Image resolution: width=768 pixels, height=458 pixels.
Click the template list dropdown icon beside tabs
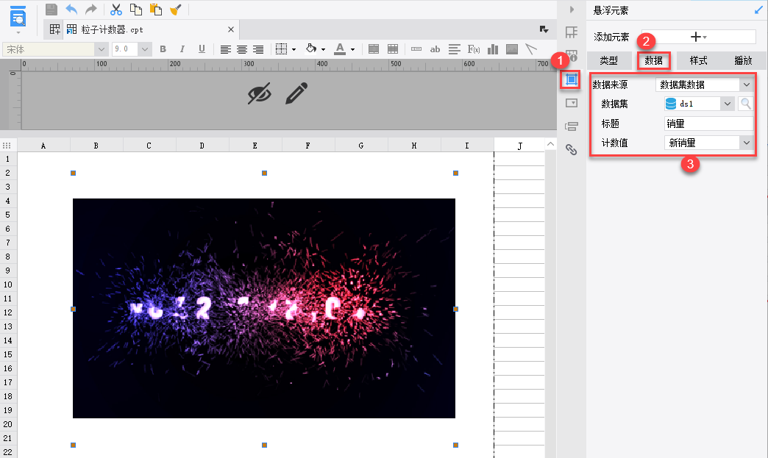544,30
